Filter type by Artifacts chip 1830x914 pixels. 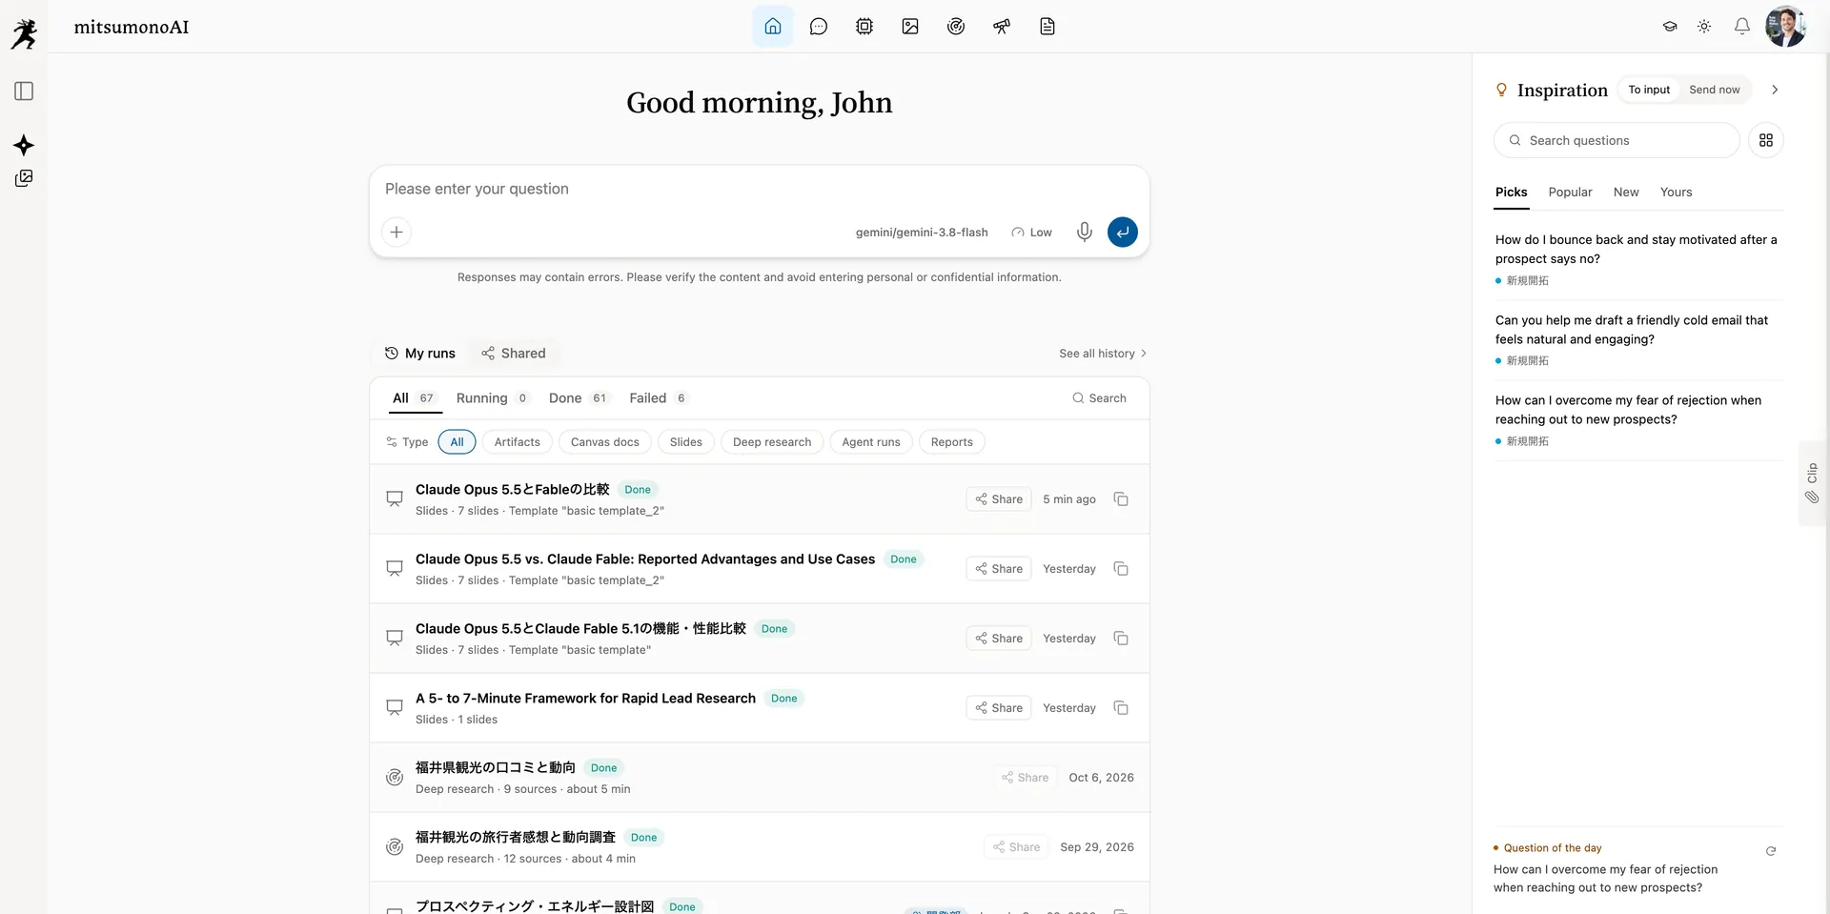coord(518,442)
